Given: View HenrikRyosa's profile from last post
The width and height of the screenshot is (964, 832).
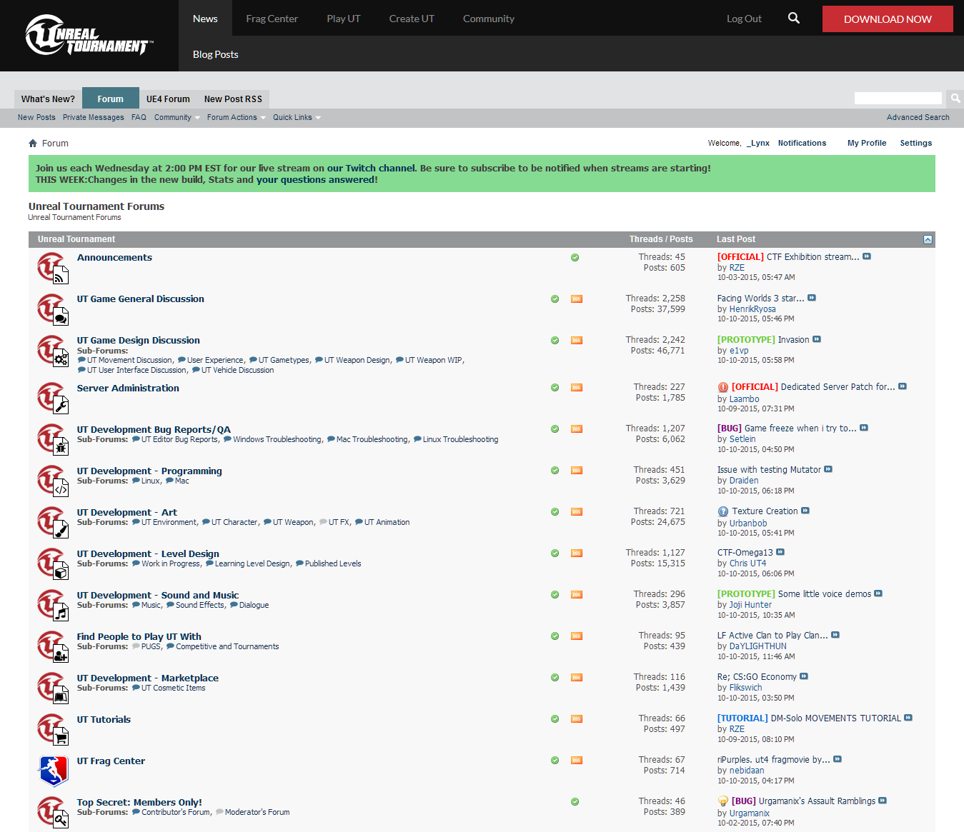Looking at the screenshot, I should [752, 309].
